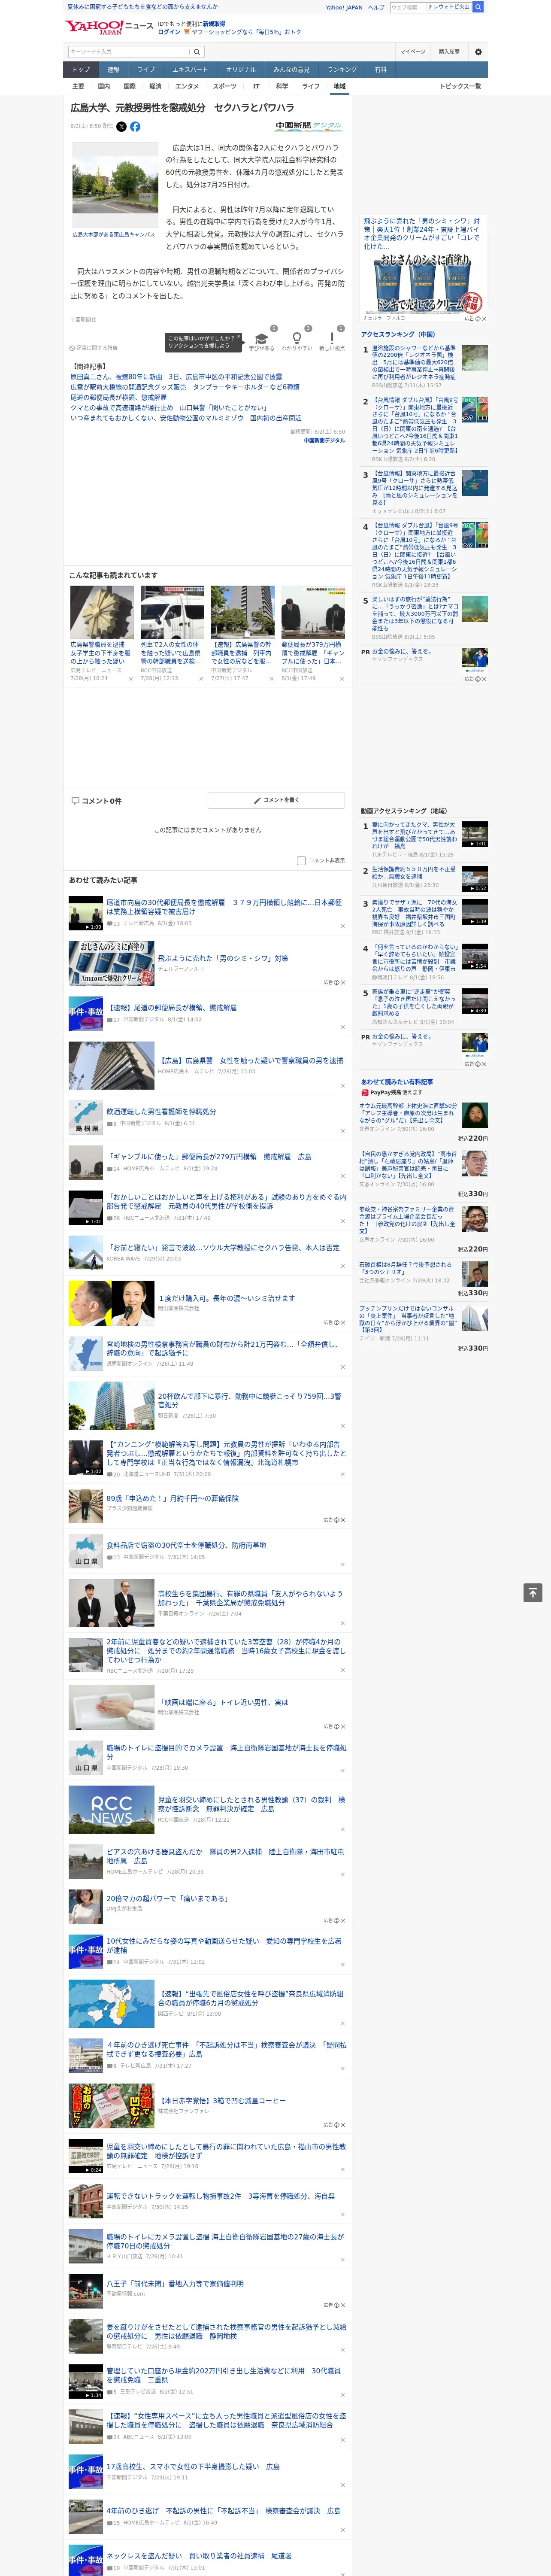Open 広島県 女性を触った疑いで警察職員 article
551x2576 pixels.
(250, 1060)
